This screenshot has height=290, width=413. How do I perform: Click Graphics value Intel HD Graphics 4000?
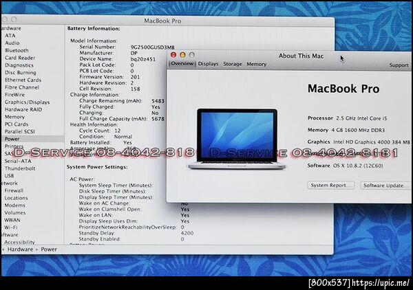pos(361,142)
